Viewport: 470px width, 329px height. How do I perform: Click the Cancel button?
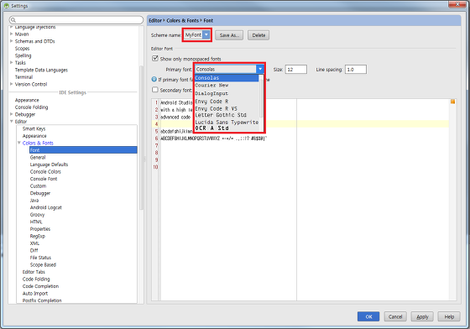coord(395,316)
